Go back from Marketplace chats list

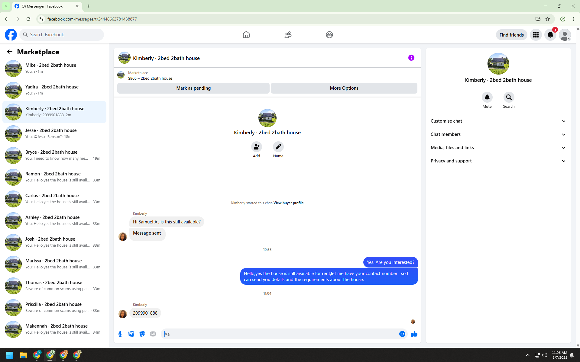coord(10,52)
